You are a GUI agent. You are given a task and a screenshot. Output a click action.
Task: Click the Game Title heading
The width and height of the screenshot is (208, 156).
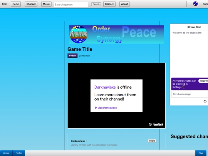(80, 49)
